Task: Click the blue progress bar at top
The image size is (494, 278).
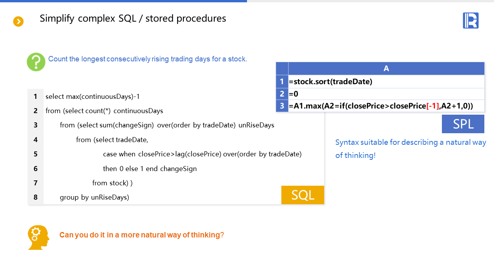Action: pos(123,1)
